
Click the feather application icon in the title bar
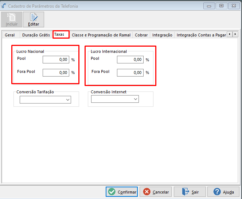(x=3, y=6)
